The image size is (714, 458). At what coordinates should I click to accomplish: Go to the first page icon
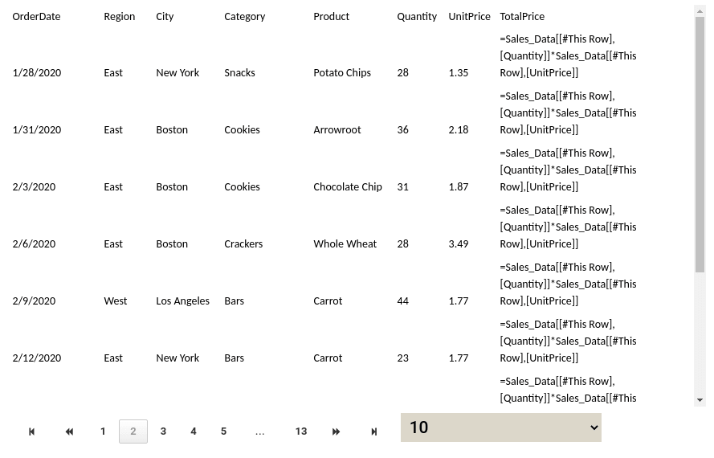tap(32, 431)
